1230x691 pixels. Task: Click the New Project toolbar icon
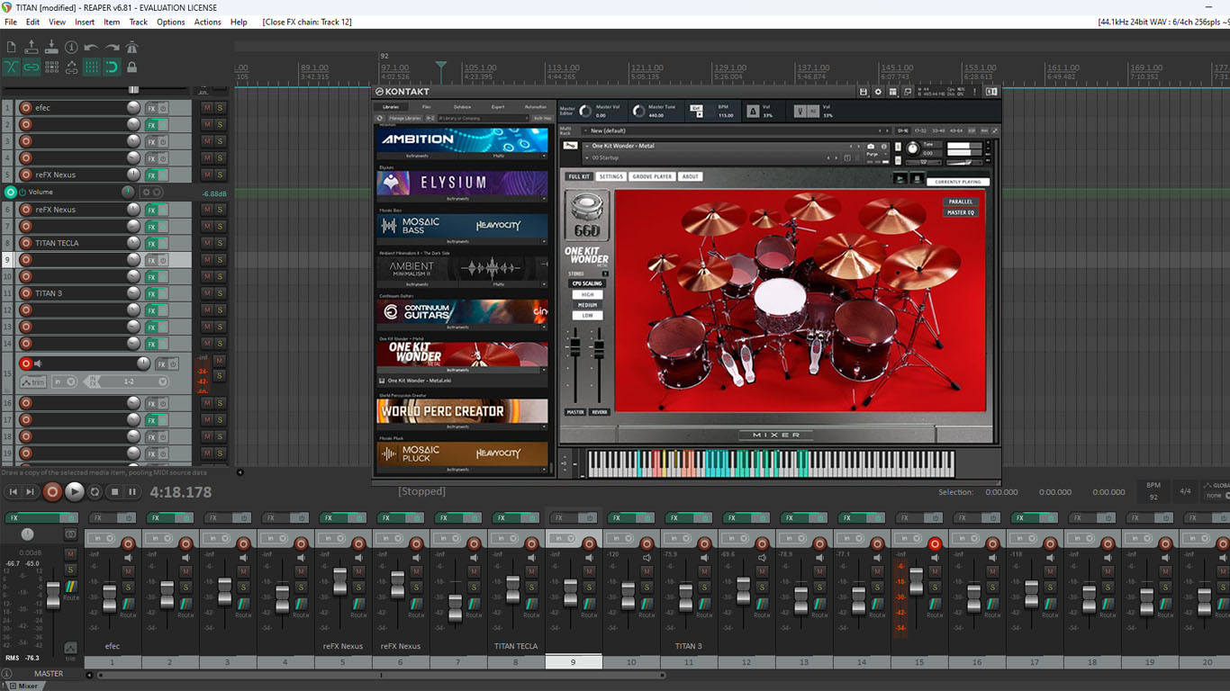point(12,47)
